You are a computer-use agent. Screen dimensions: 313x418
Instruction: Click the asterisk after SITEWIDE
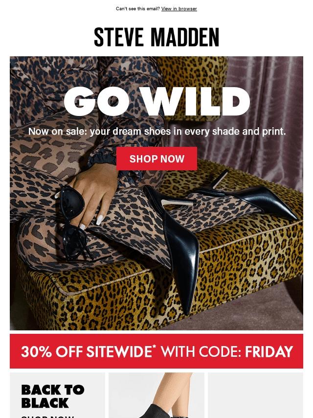pos(154,347)
